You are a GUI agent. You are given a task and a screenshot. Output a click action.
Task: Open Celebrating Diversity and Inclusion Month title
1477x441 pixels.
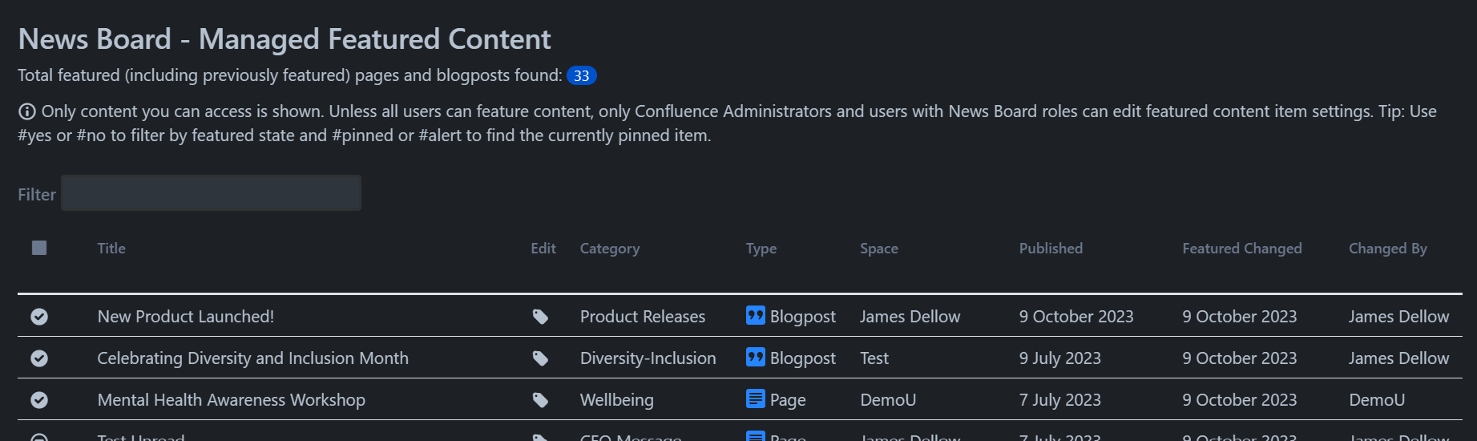coord(253,358)
